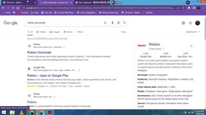
Task: Stop loading the page
Action: tap(13, 8)
